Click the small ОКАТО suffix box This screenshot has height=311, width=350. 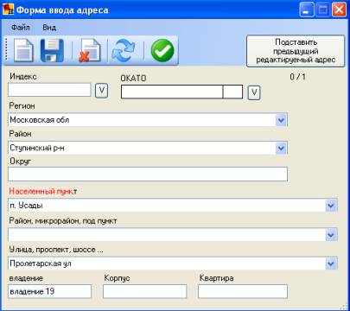[x=232, y=92]
